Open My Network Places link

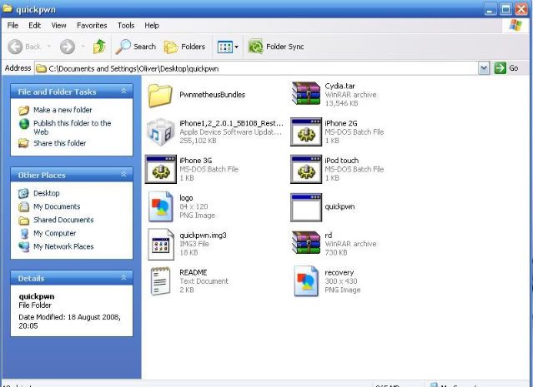[63, 246]
